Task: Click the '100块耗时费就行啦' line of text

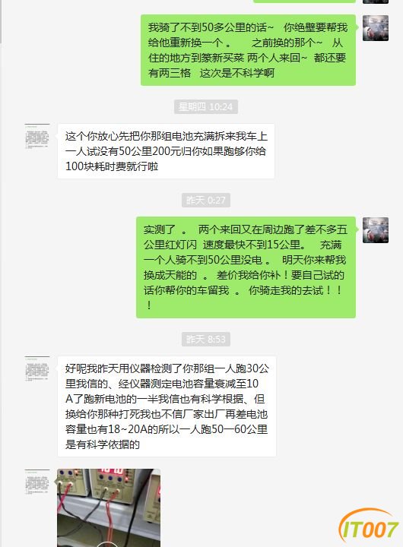Action: pyautogui.click(x=112, y=166)
